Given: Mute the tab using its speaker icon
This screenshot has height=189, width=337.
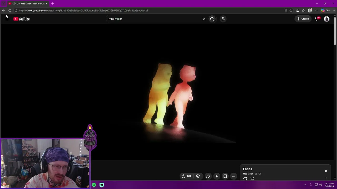Looking at the screenshot, I should (14, 4).
